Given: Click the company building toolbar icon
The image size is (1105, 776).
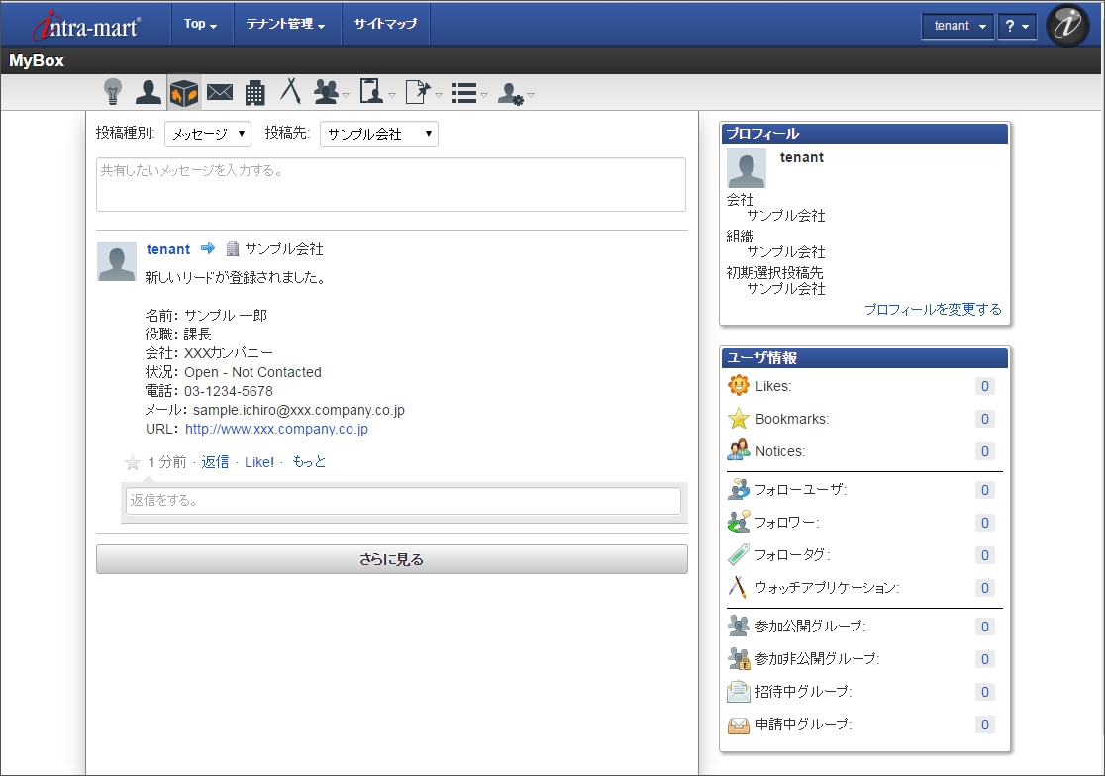Looking at the screenshot, I should click(255, 93).
